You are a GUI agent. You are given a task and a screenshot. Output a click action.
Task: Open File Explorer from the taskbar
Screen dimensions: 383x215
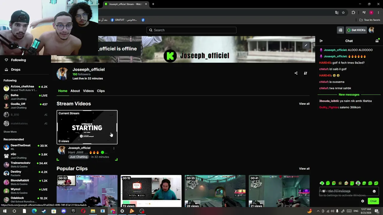pyautogui.click(x=93, y=211)
